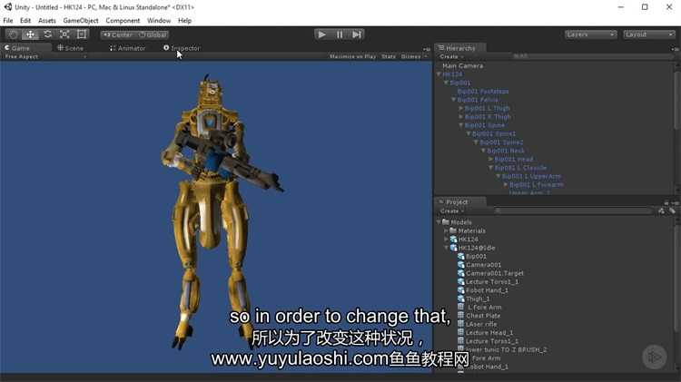Open the Assets menu
The image size is (681, 382).
[47, 20]
